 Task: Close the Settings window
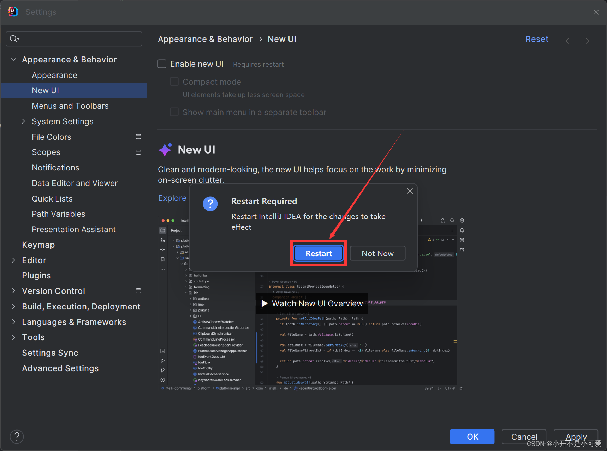click(596, 12)
